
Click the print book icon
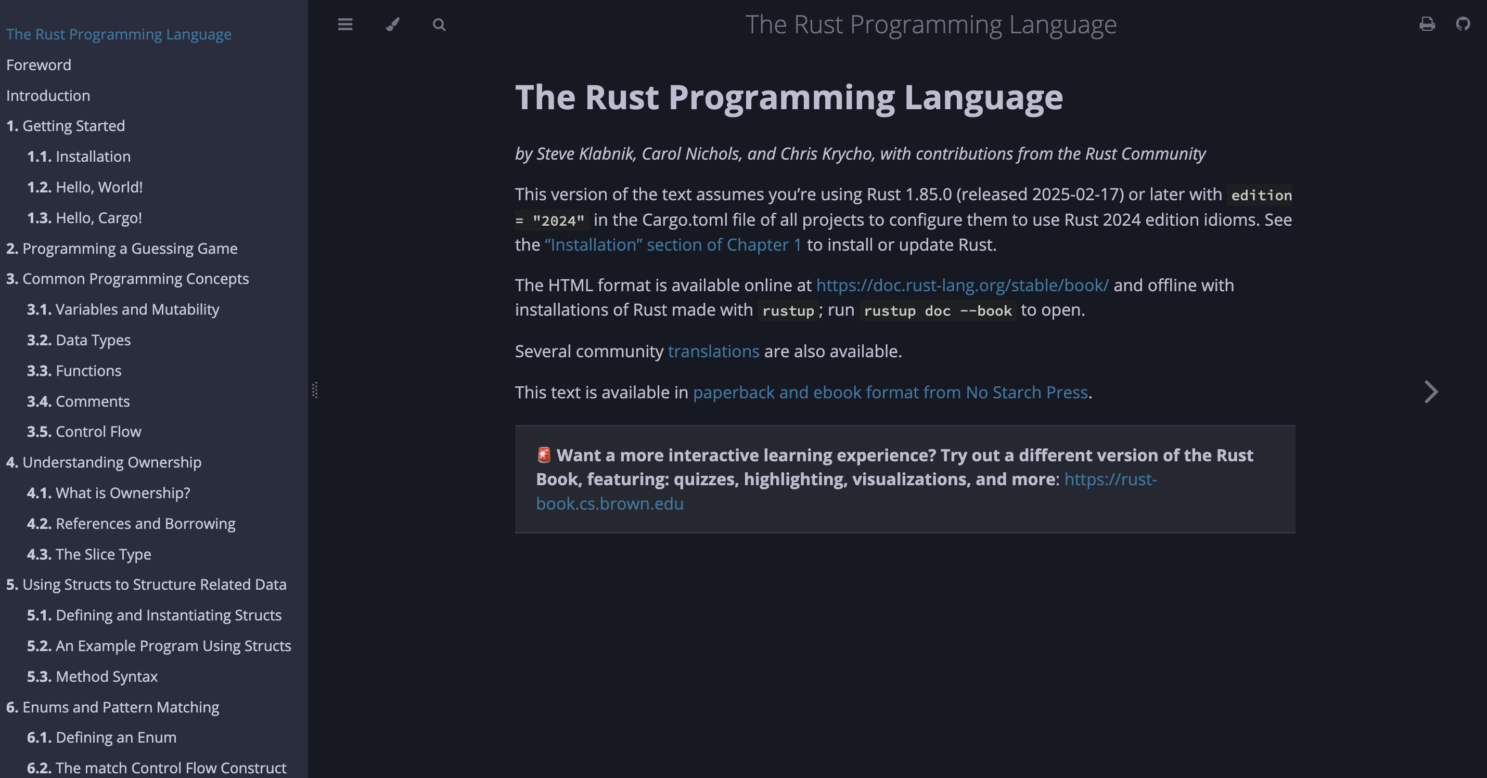[1427, 24]
